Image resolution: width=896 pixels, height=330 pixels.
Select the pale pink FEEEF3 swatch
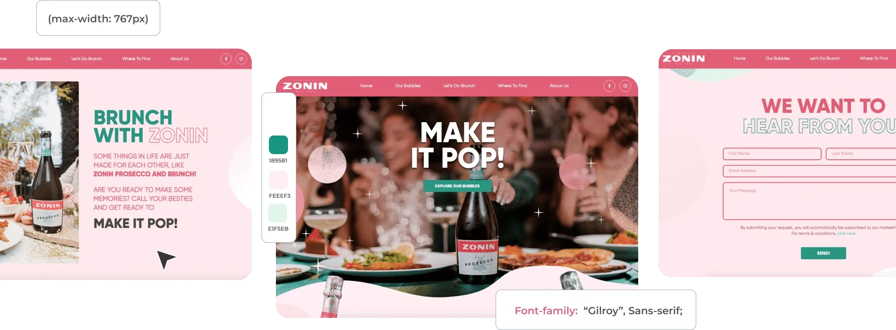[x=278, y=180]
